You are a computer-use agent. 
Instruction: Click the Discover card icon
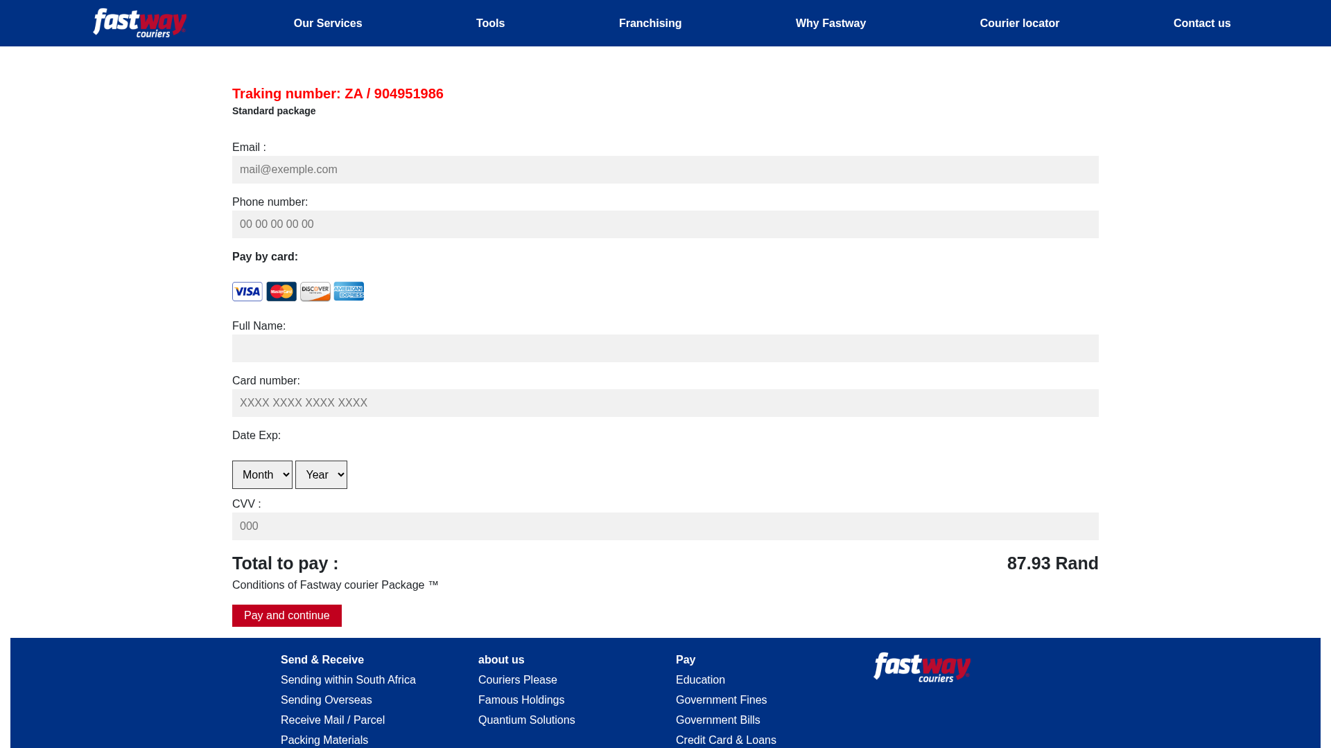[315, 292]
